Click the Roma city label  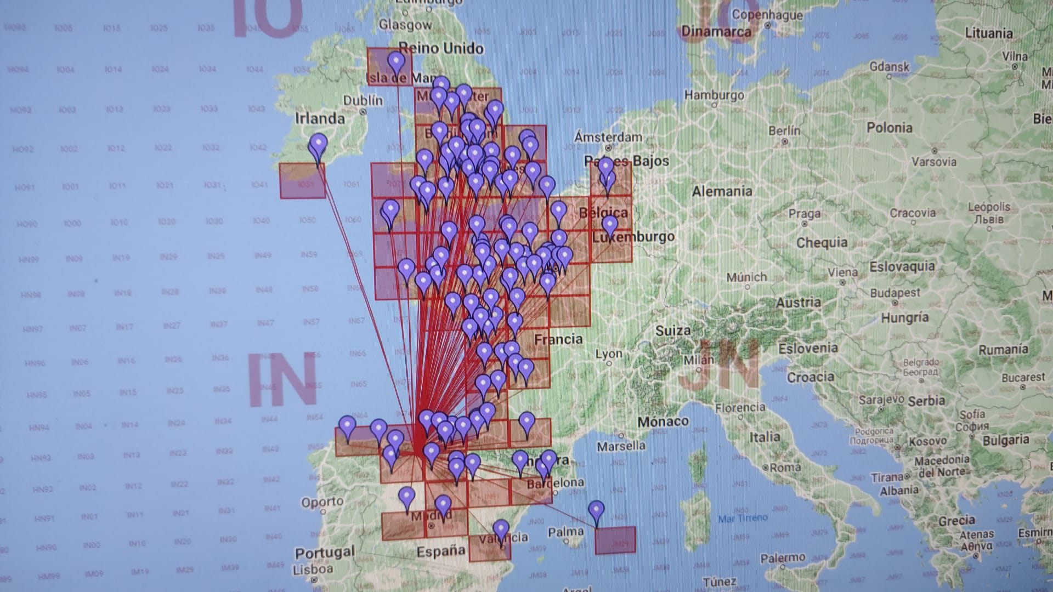click(x=785, y=468)
